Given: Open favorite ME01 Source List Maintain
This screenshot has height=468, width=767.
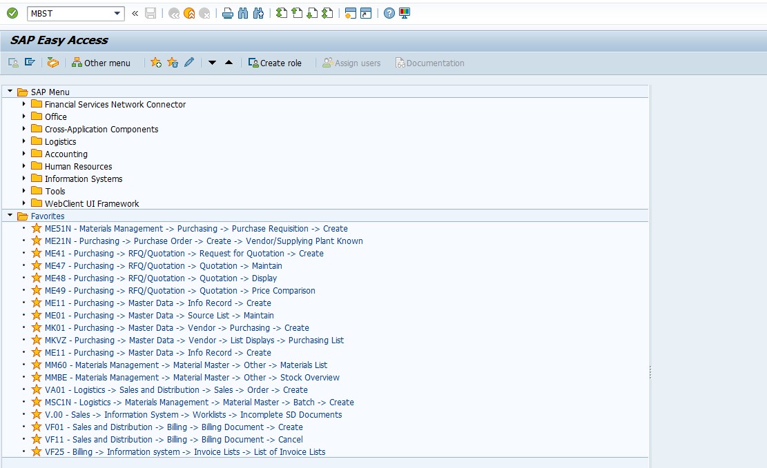Looking at the screenshot, I should 159,316.
